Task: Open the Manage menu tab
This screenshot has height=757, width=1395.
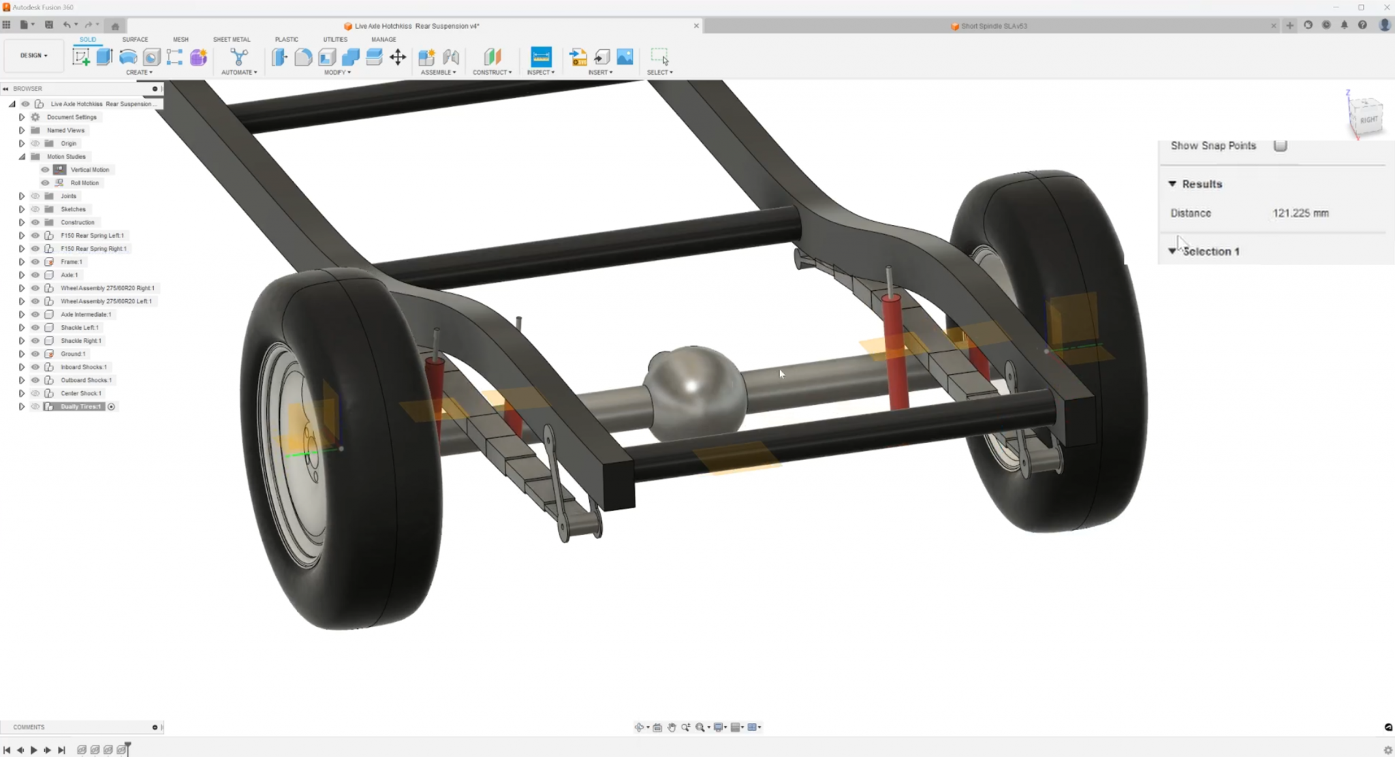Action: click(383, 40)
